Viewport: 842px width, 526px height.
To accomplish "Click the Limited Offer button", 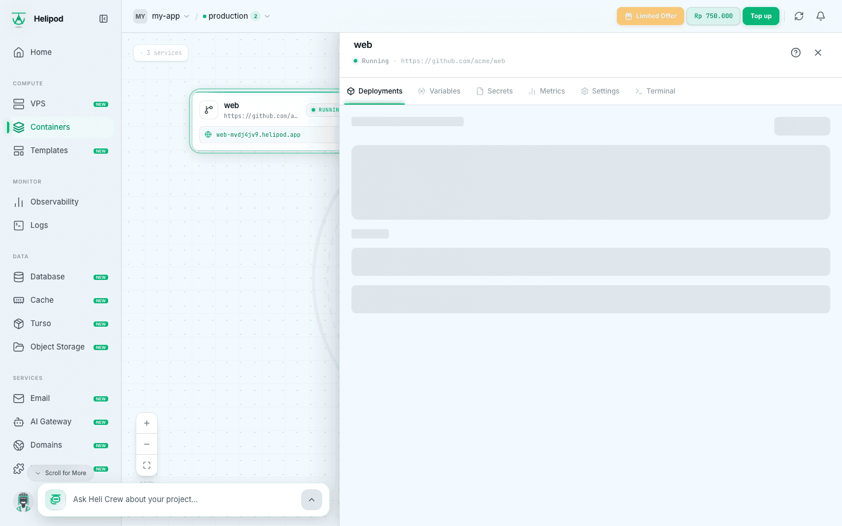I will (650, 16).
